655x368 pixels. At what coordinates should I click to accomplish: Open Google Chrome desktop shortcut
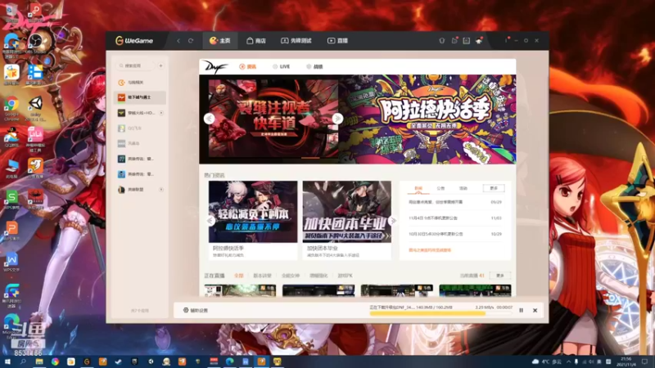[x=11, y=108]
